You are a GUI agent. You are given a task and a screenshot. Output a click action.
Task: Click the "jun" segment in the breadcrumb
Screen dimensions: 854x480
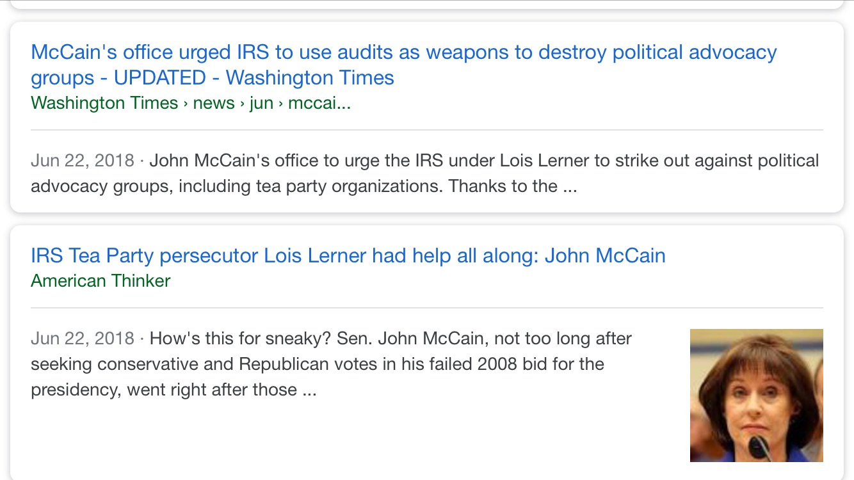point(261,103)
